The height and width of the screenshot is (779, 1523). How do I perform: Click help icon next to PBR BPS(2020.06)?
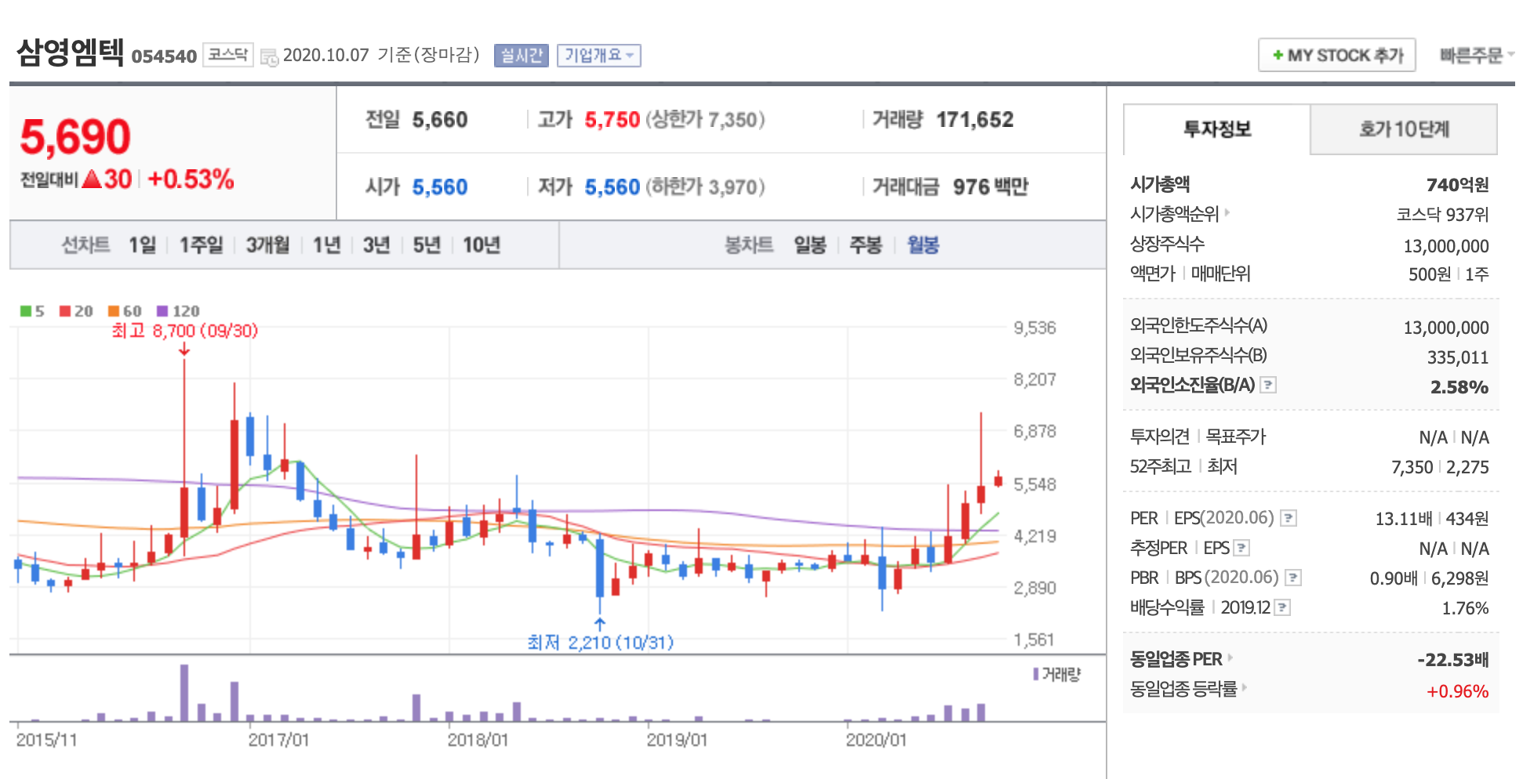[x=1293, y=578]
